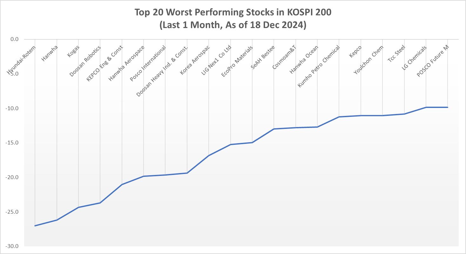The image size is (466, 254).
Task: Select the Cosmoam&T label
Action: tap(284, 57)
